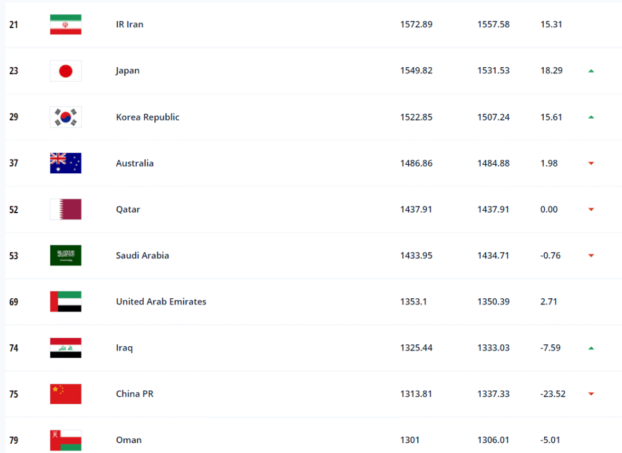Image resolution: width=622 pixels, height=453 pixels.
Task: Click the Japan flag icon
Action: 66,71
